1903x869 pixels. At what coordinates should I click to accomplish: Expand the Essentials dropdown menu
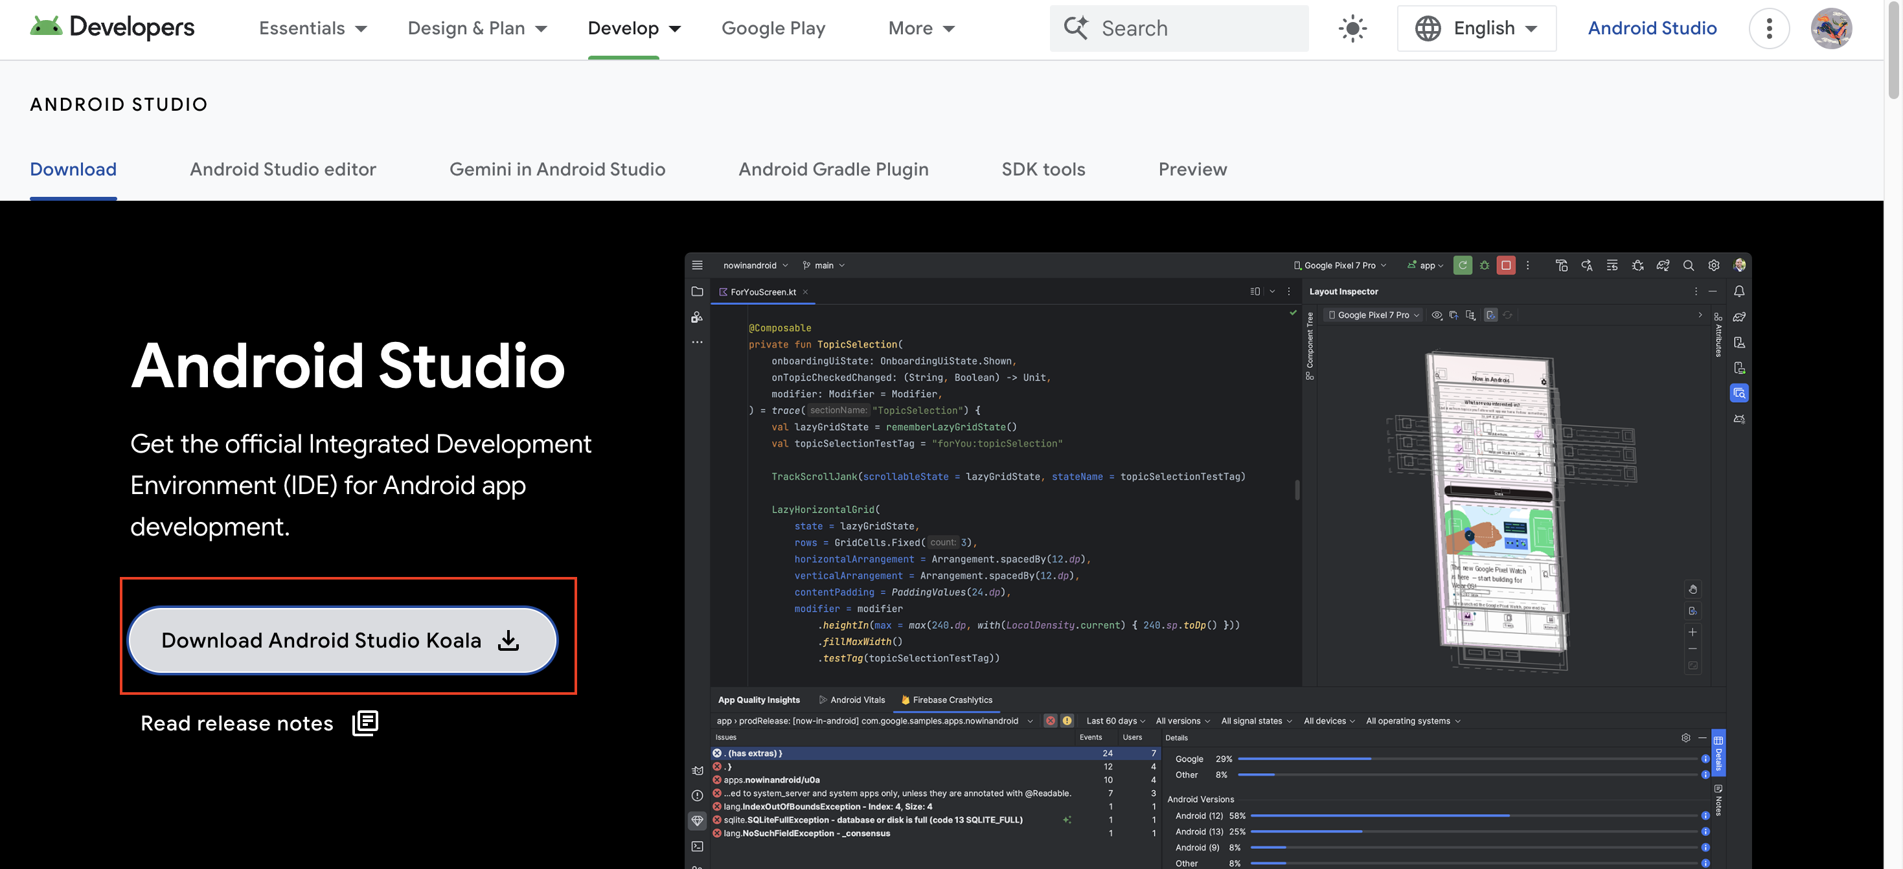[x=312, y=28]
